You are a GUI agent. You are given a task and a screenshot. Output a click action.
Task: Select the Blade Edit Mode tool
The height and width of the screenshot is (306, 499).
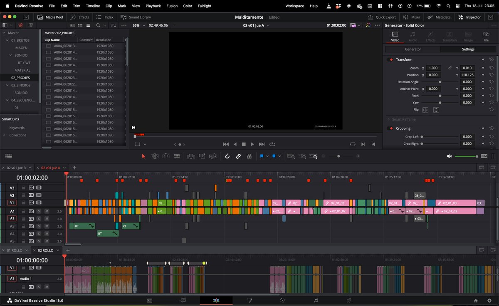(x=177, y=156)
